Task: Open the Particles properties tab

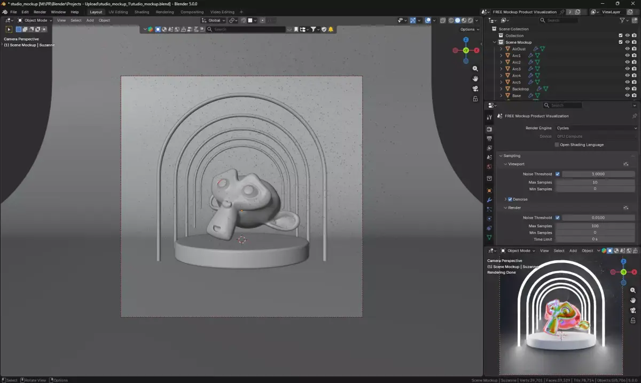Action: pos(489,209)
